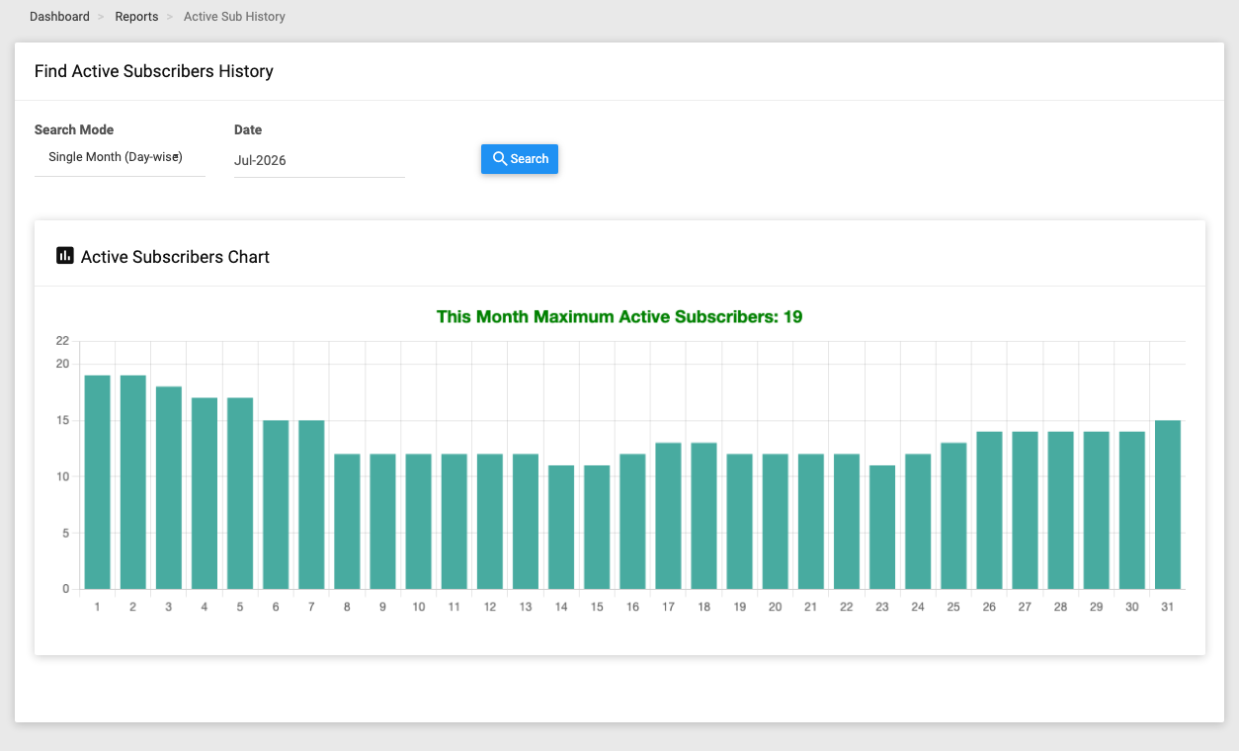This screenshot has height=751, width=1239.
Task: Select the chart bar for day 28
Action: tap(1061, 510)
